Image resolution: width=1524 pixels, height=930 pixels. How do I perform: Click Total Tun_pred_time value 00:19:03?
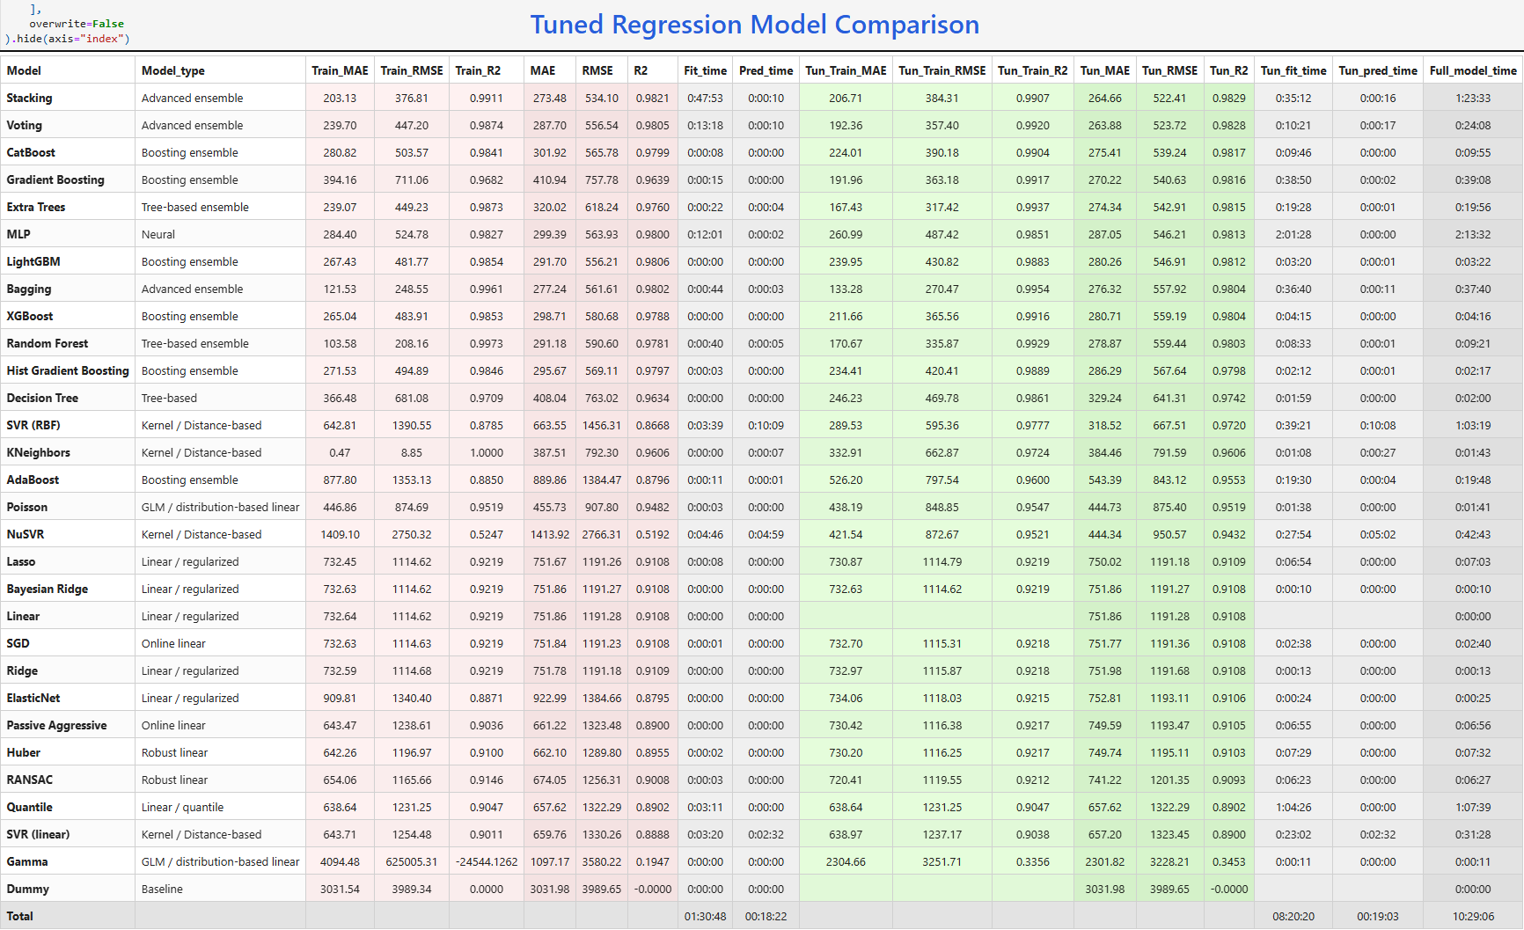tap(1378, 916)
